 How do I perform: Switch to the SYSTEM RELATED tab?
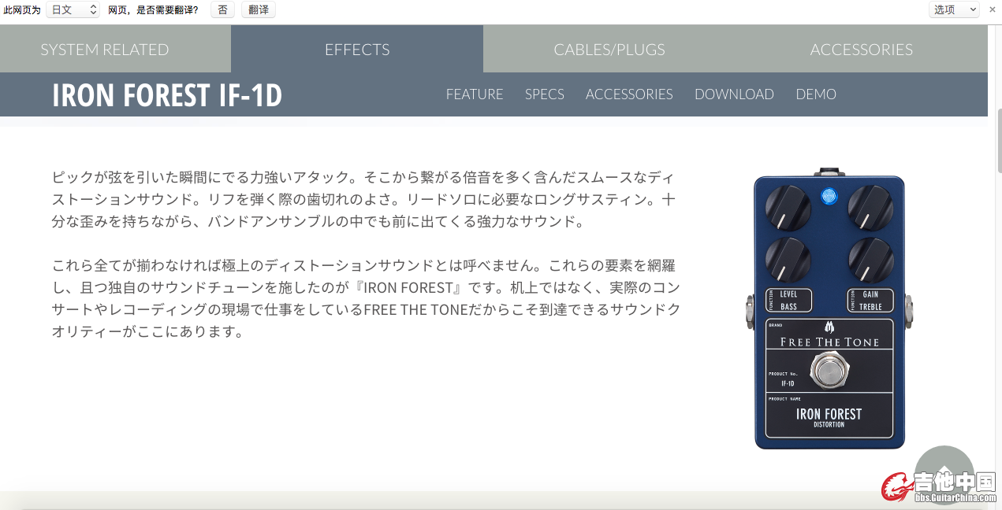pos(105,49)
